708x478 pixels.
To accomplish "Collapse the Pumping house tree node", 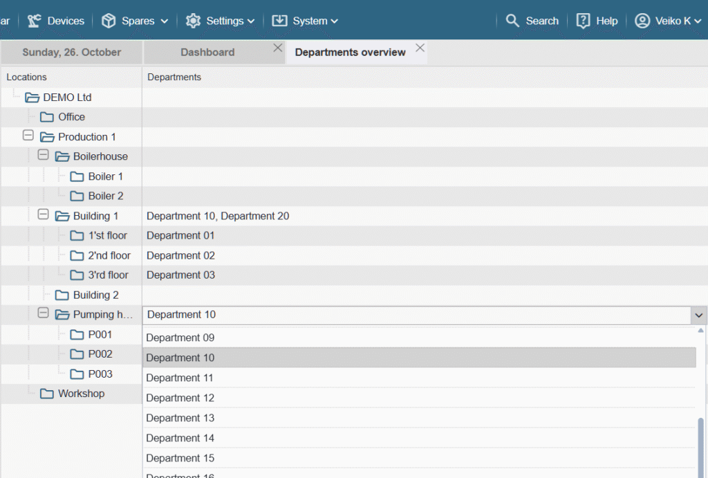I will [x=43, y=313].
